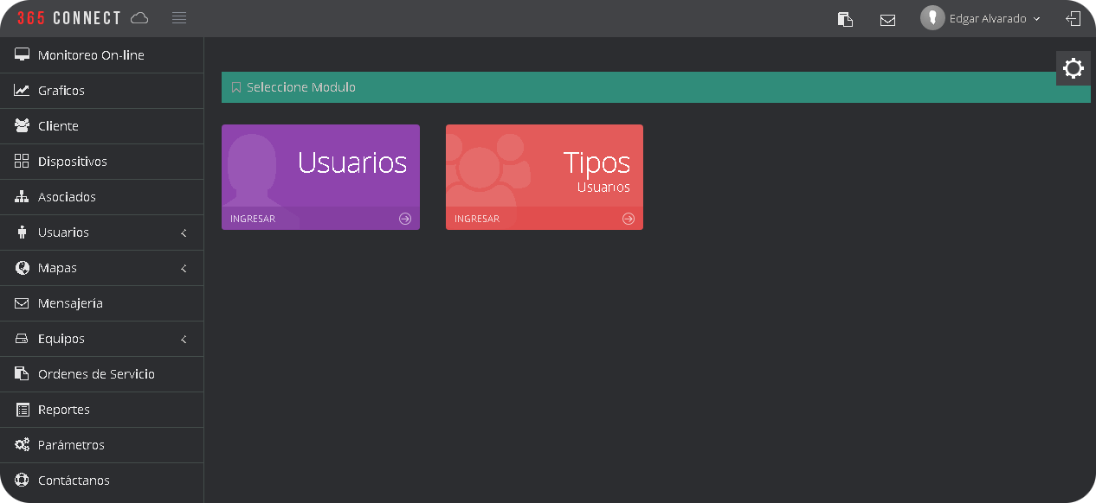
Task: Click the arrow icon on Usuarios card
Action: click(404, 219)
